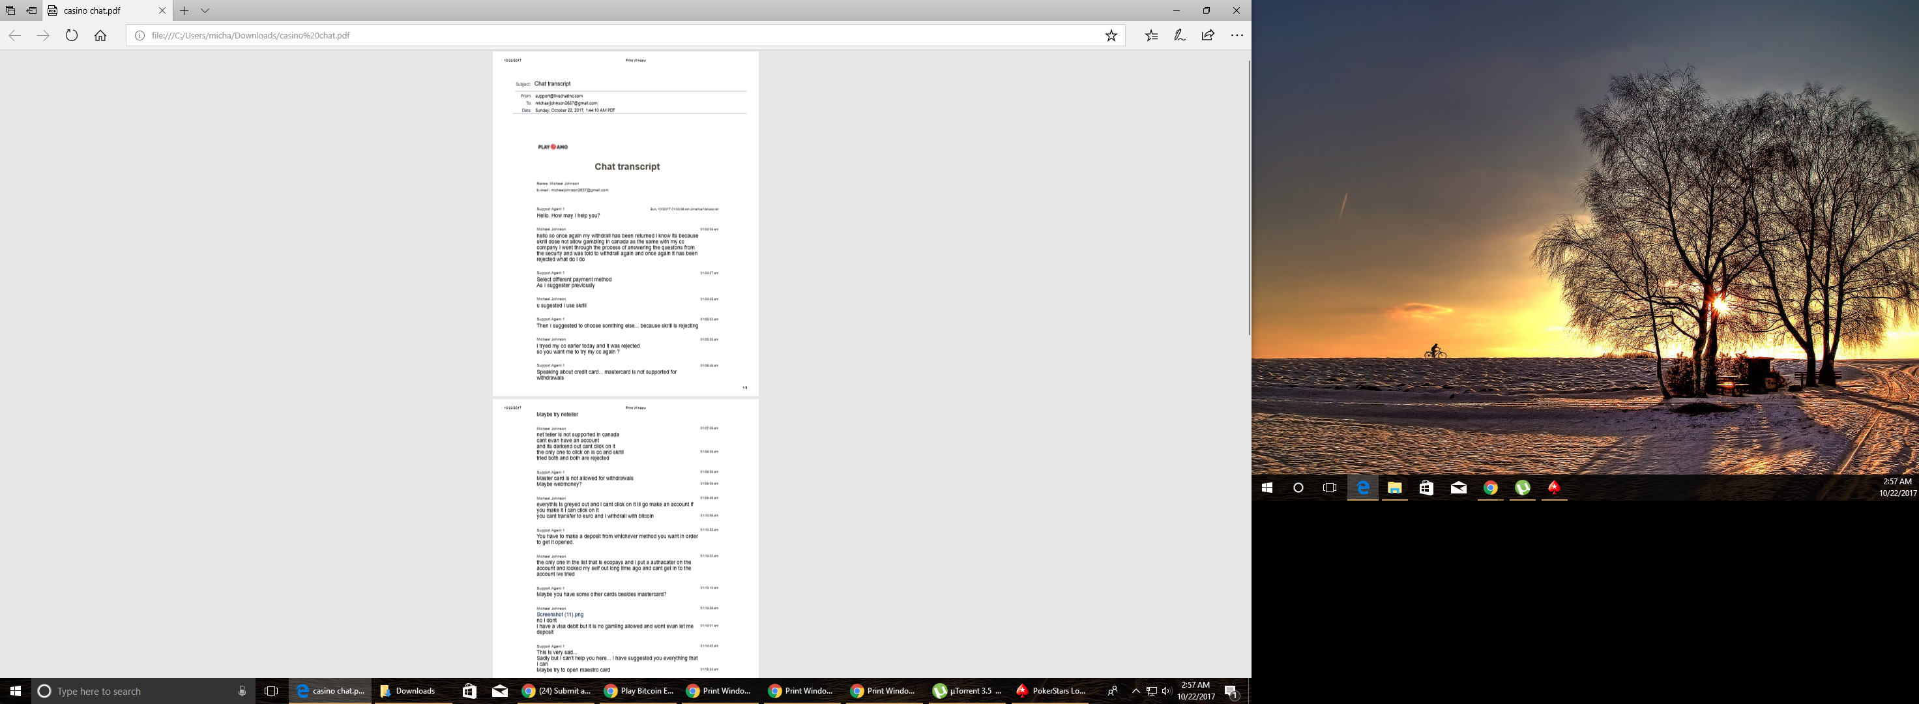Open Action Center notifications icon

tap(1231, 692)
